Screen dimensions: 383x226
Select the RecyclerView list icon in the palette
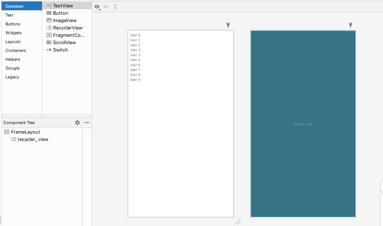49,28
